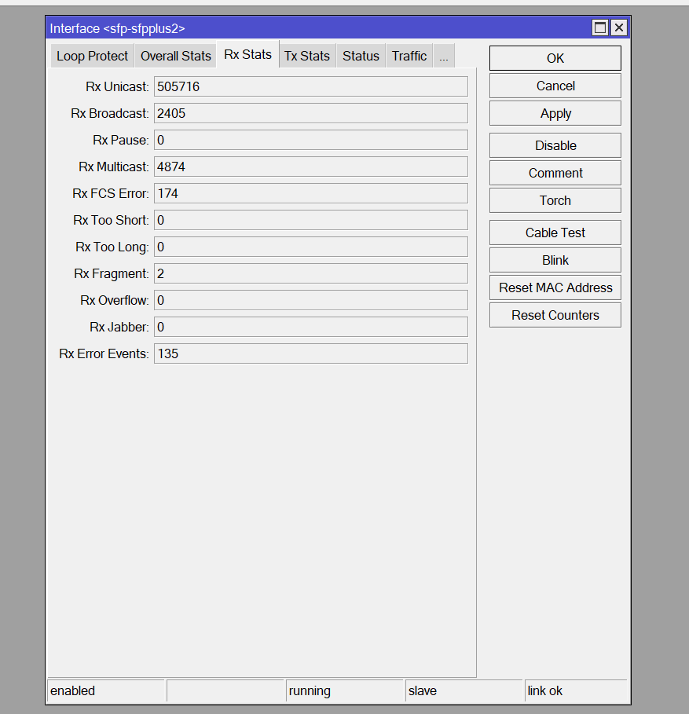This screenshot has width=689, height=714.
Task: Click the 'link ok' status indicator
Action: pos(576,690)
